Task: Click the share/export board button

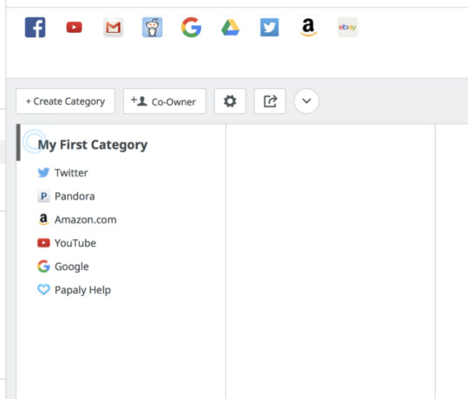Action: (270, 101)
